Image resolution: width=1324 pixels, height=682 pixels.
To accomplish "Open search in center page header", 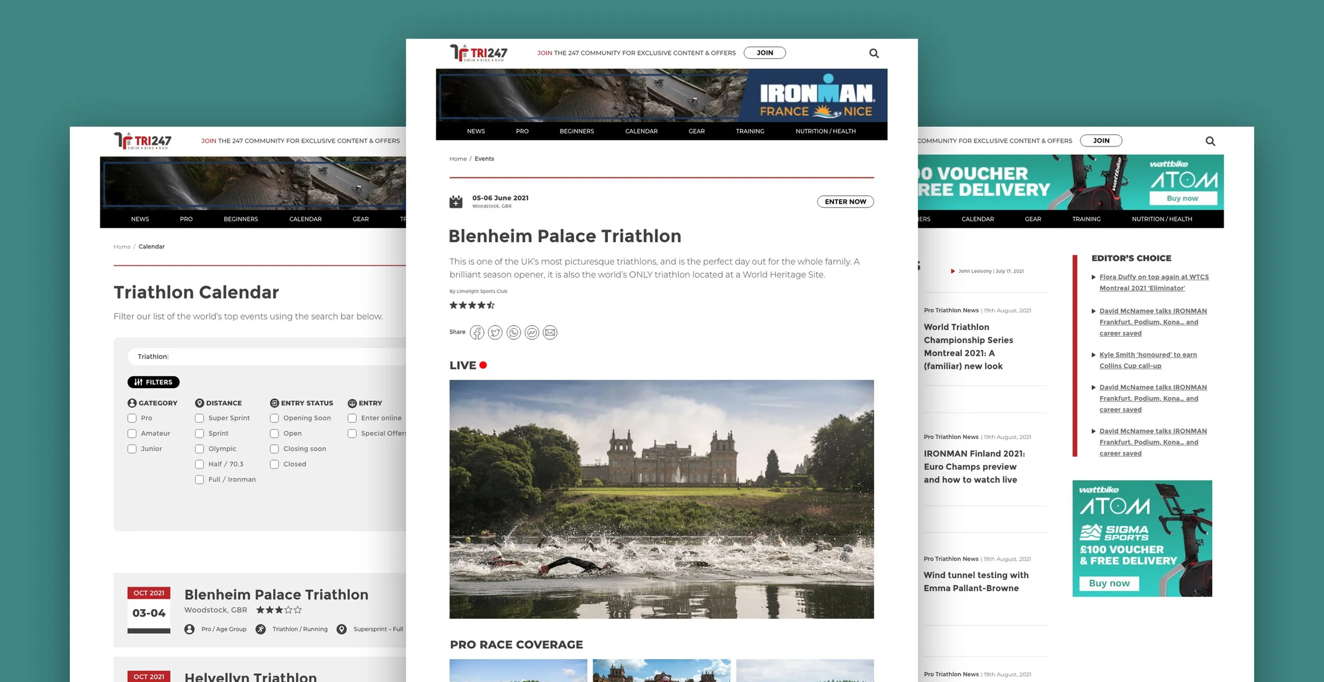I will pos(874,53).
